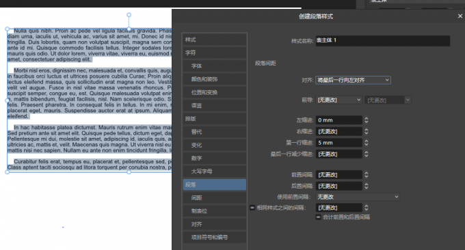Click the text frame's top-left corner handle
This screenshot has width=465, height=250.
click(7, 29)
